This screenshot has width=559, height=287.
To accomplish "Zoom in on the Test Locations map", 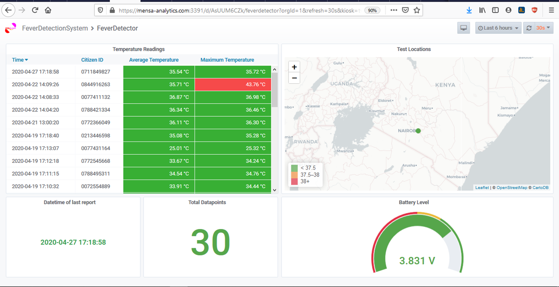I will click(x=294, y=67).
